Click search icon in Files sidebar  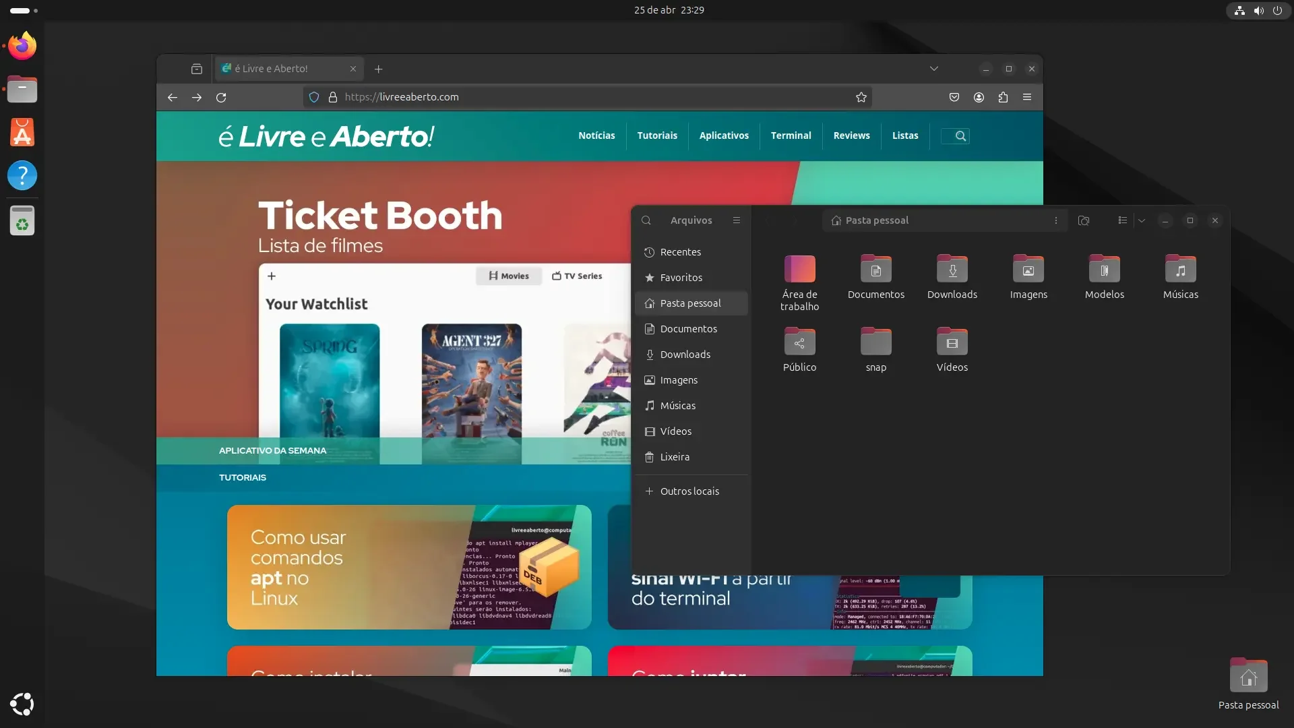click(x=646, y=220)
